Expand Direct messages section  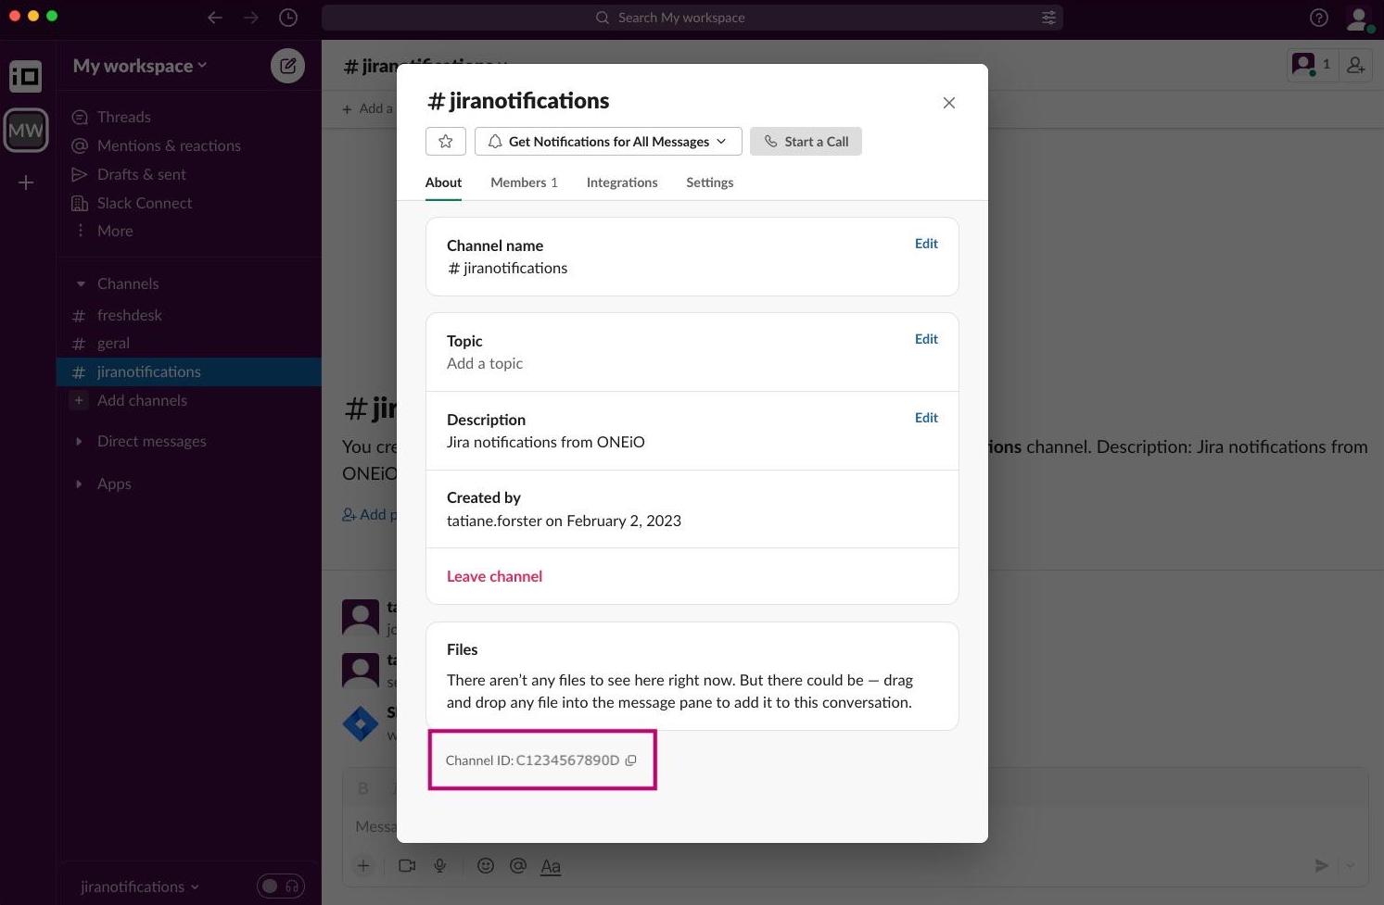pos(79,441)
